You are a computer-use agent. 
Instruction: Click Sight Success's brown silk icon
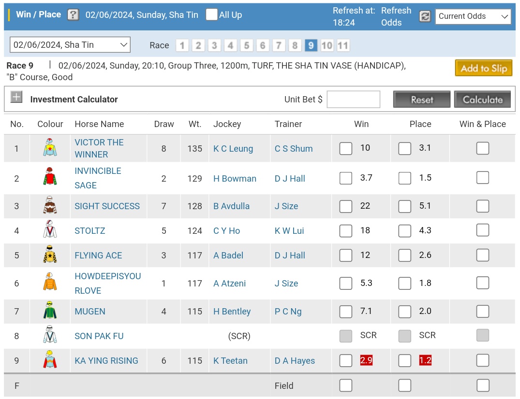point(50,205)
